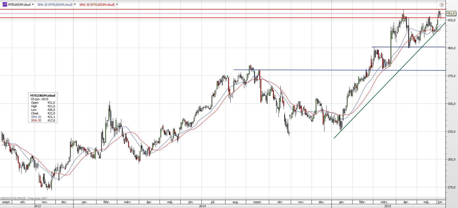Expand the SMA 20 indicator dropdown arrow
The height and width of the screenshot is (208, 458).
[75, 5]
